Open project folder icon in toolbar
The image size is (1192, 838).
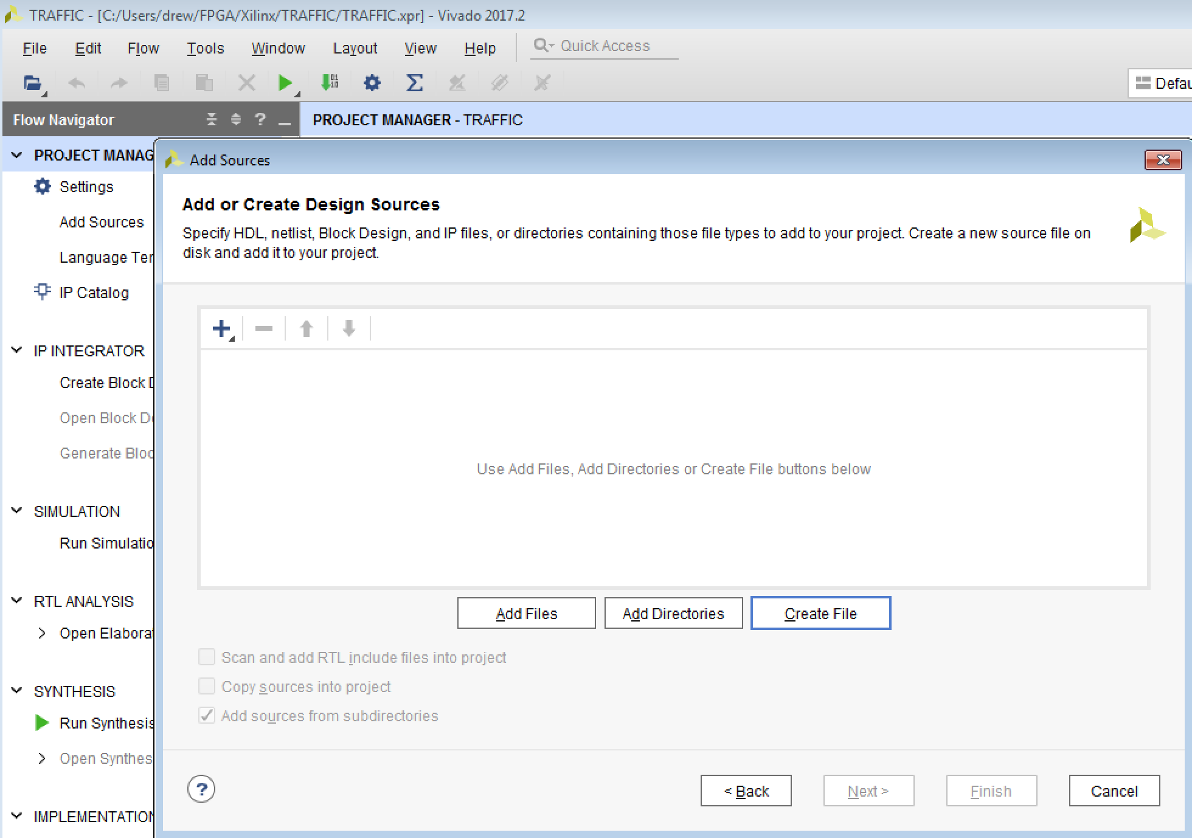tap(33, 83)
